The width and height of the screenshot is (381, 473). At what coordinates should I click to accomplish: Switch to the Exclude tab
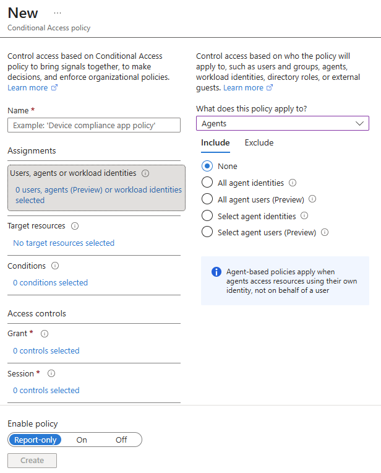(259, 142)
